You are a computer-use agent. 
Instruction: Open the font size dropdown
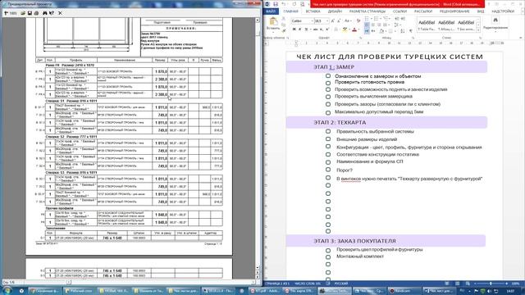[327, 20]
